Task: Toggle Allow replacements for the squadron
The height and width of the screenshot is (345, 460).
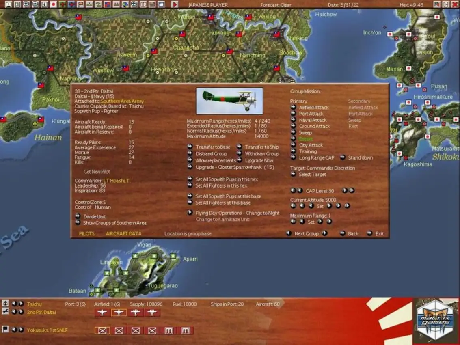Action: pyautogui.click(x=216, y=160)
